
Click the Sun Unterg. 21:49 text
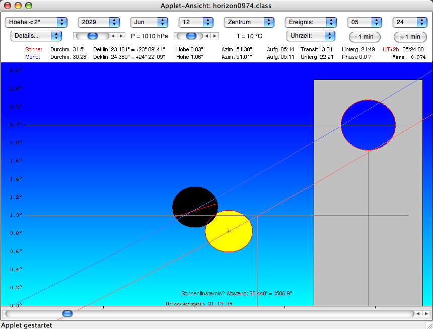click(x=358, y=49)
